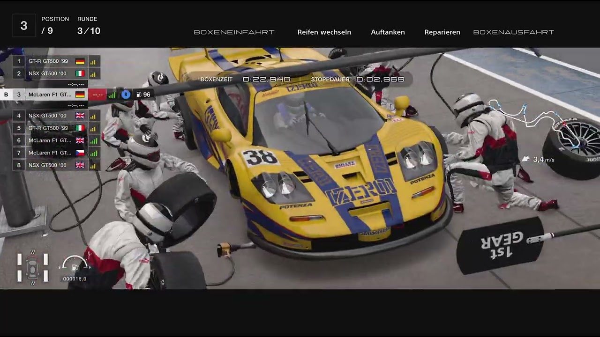Click the RUNDE 3/10 lap counter
600x337 pixels.
pyautogui.click(x=89, y=27)
